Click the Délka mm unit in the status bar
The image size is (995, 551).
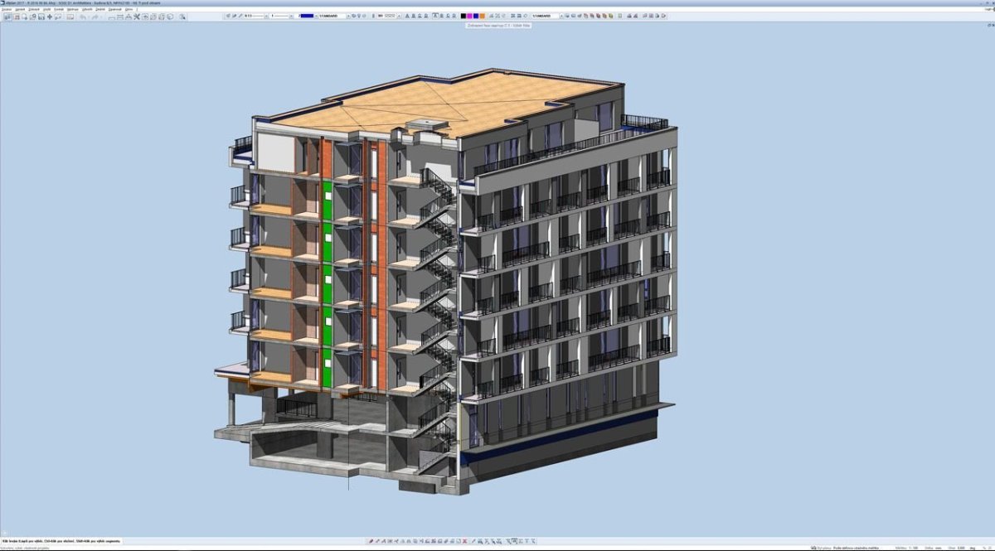pos(933,547)
